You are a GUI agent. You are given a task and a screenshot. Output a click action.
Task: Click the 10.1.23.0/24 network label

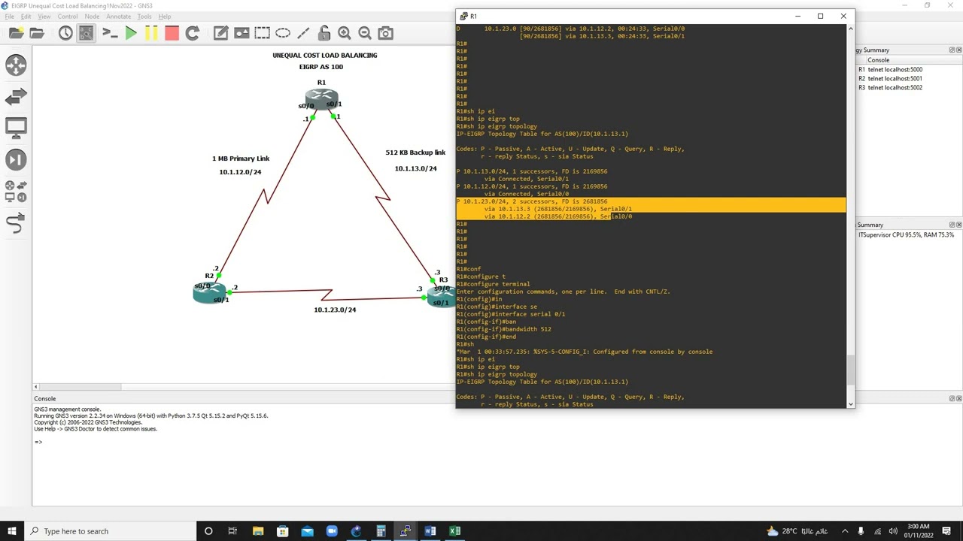pyautogui.click(x=335, y=310)
